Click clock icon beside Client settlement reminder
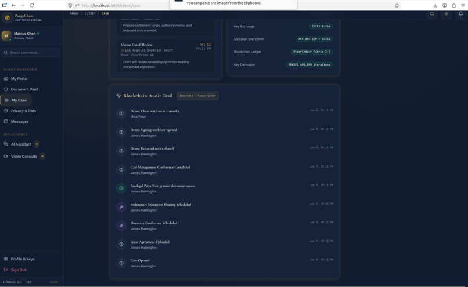The image size is (468, 287). click(x=121, y=114)
